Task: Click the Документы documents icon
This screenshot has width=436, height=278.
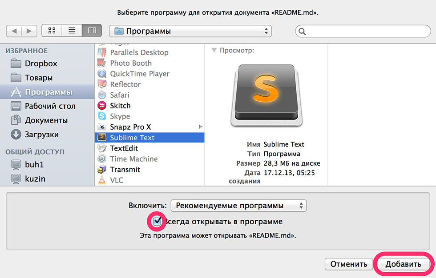Action: coord(16,120)
